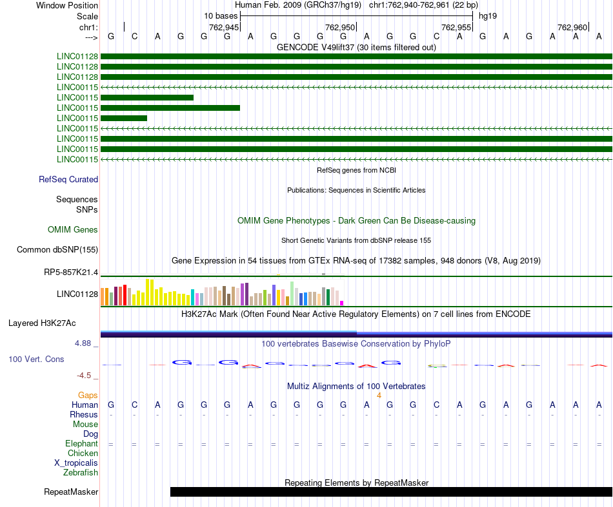This screenshot has height=507, width=613.
Task: Select the Rhesus alignment row label
Action: click(x=84, y=414)
